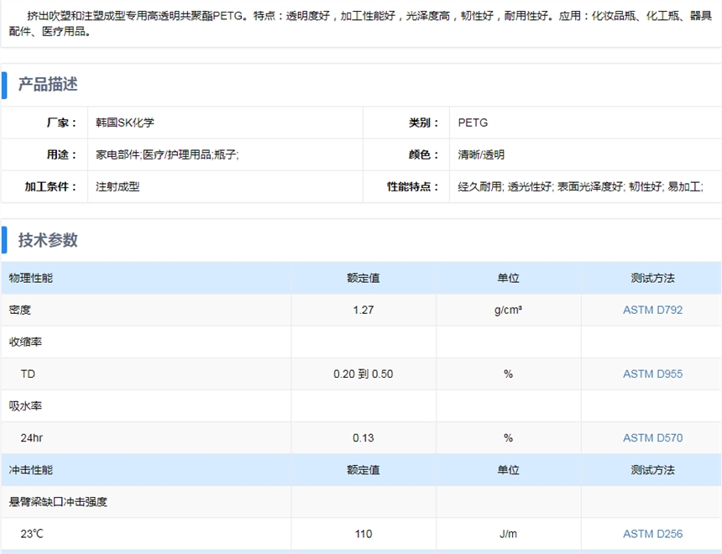This screenshot has width=722, height=554.
Task: Click the PETG category value
Action: coord(473,123)
